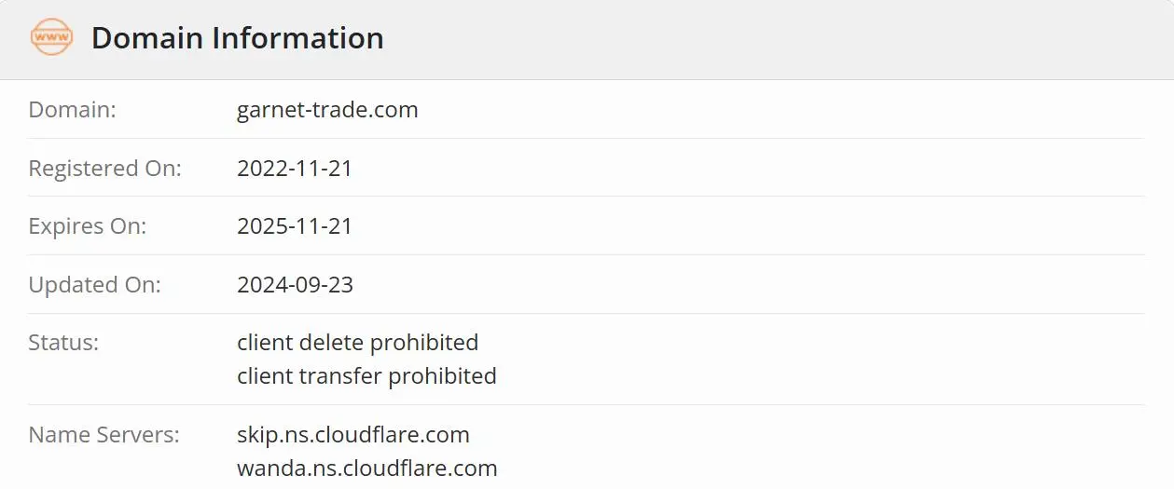
Task: Click the Status label
Action: coord(63,343)
